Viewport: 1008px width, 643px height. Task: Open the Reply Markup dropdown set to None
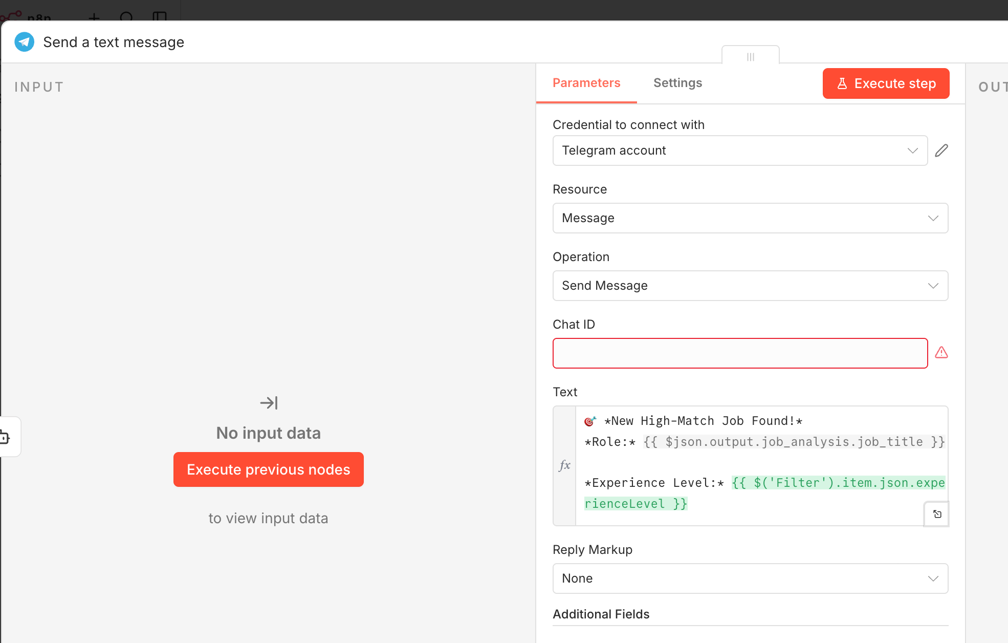click(x=750, y=578)
